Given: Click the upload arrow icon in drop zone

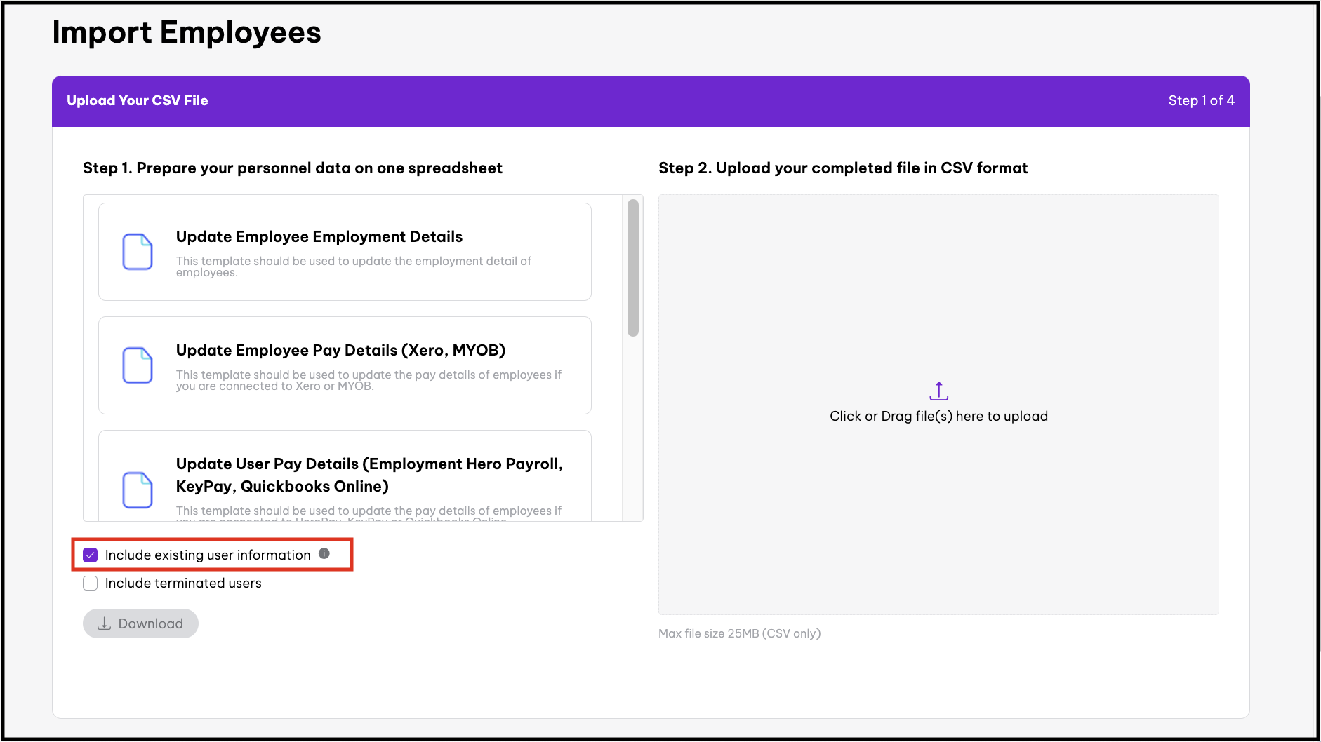Looking at the screenshot, I should [938, 391].
